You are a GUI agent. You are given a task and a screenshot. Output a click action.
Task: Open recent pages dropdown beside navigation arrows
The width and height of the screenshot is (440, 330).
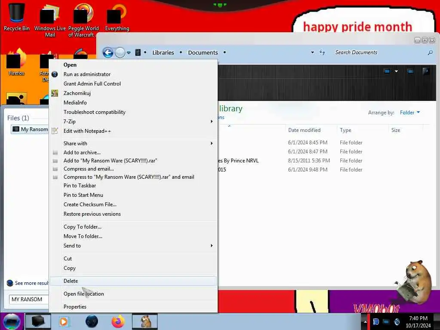128,53
